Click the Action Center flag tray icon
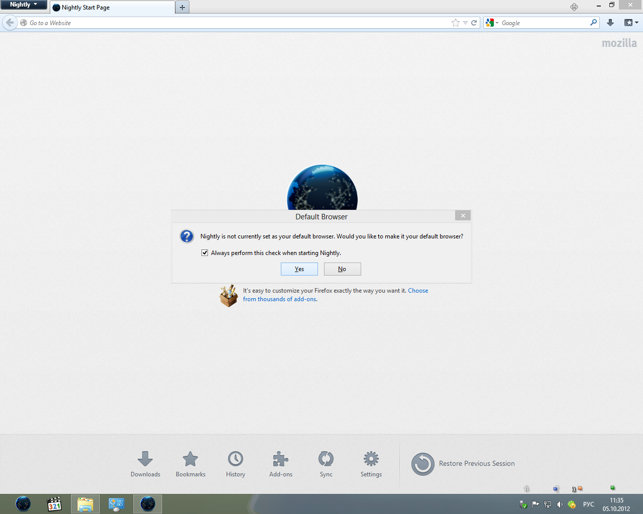Image resolution: width=643 pixels, height=514 pixels. (x=535, y=504)
